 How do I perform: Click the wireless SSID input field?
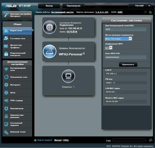(126, 29)
